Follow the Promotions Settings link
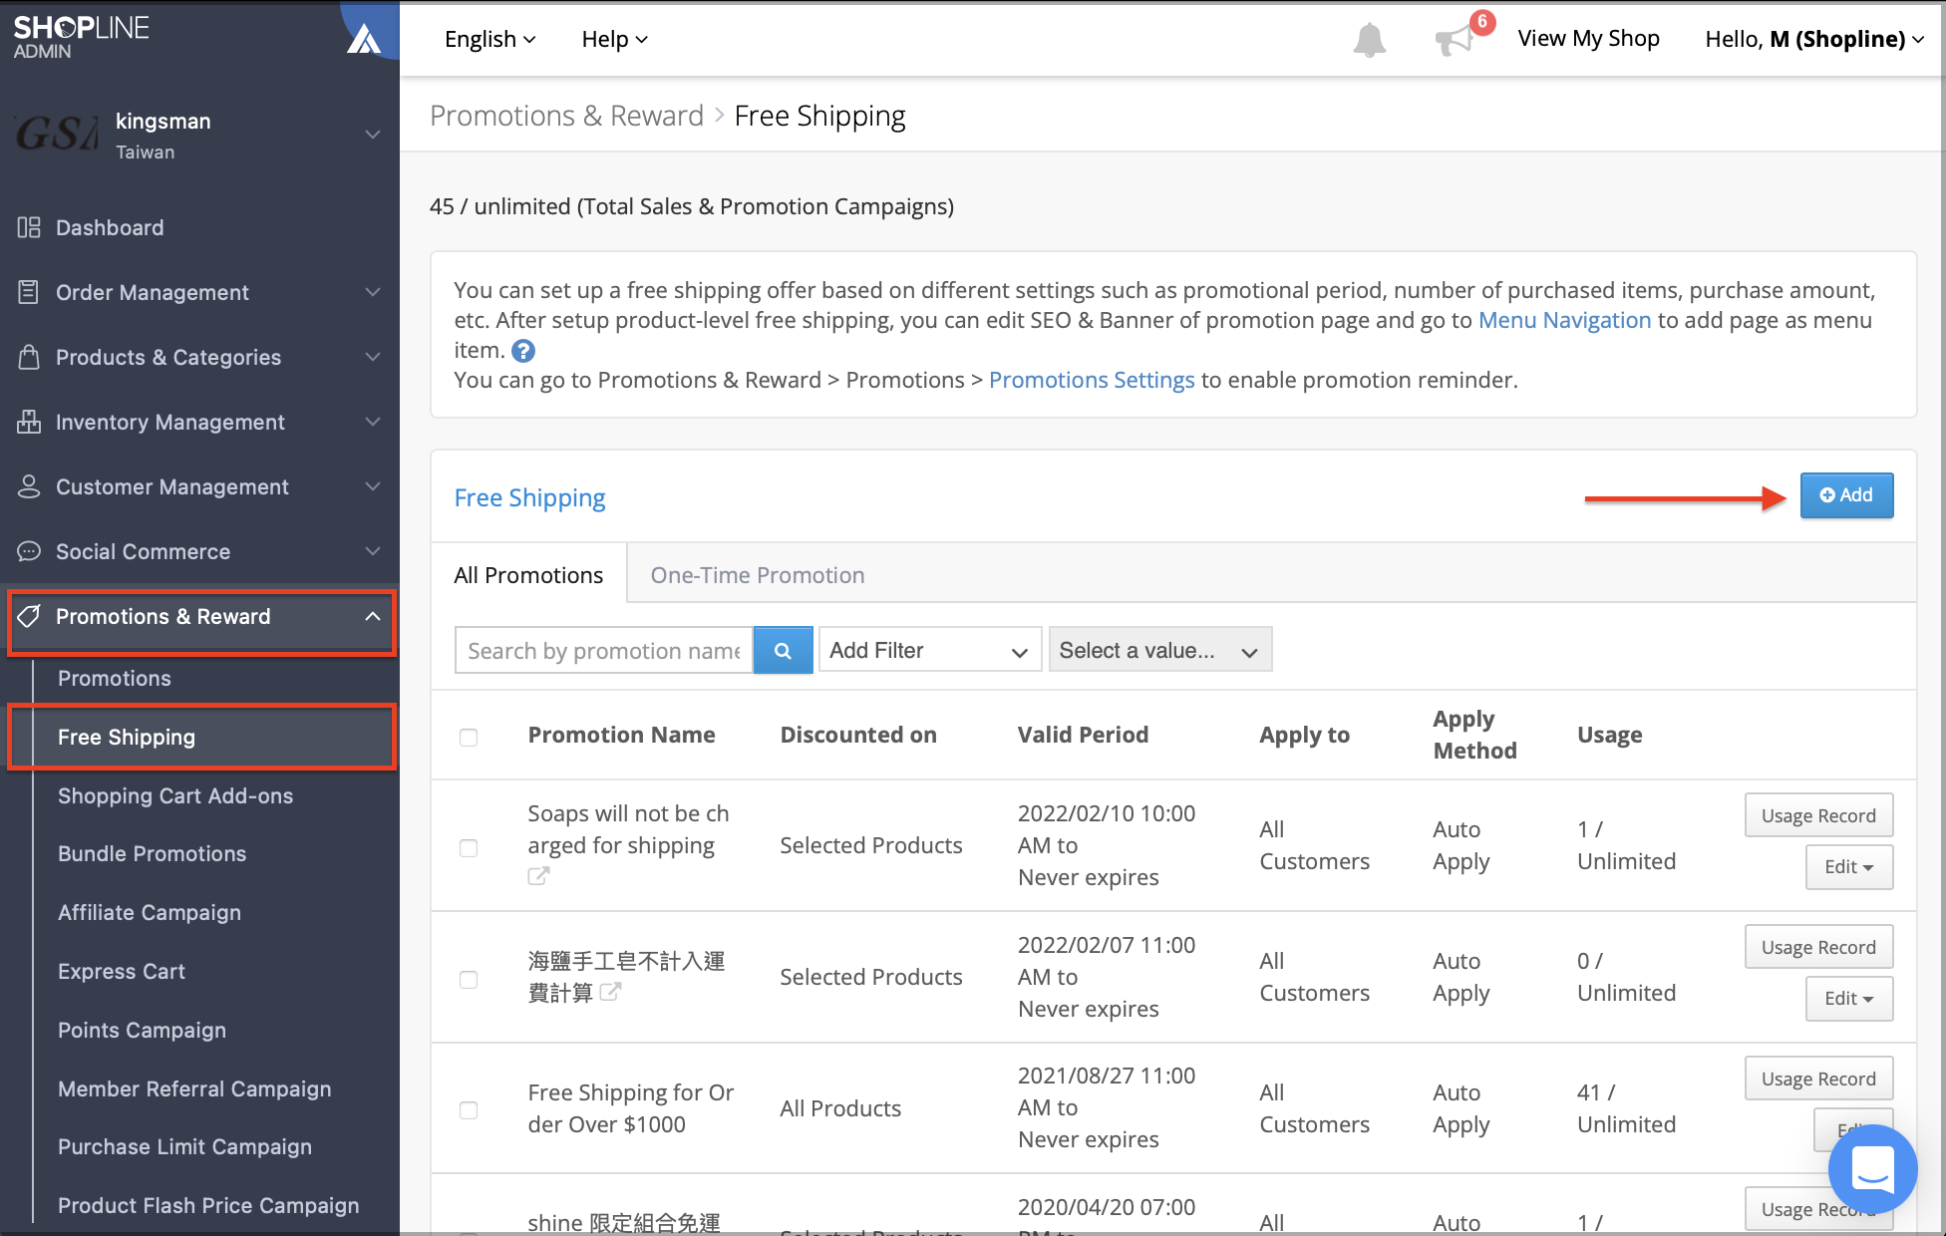Image resolution: width=1946 pixels, height=1236 pixels. point(1092,380)
